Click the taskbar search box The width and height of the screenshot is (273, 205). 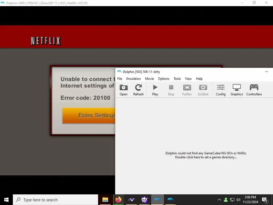tap(55, 200)
